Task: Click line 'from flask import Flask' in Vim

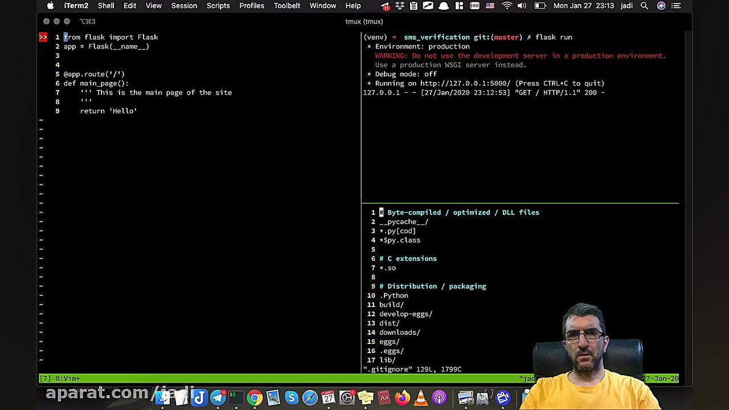Action: pyautogui.click(x=111, y=37)
